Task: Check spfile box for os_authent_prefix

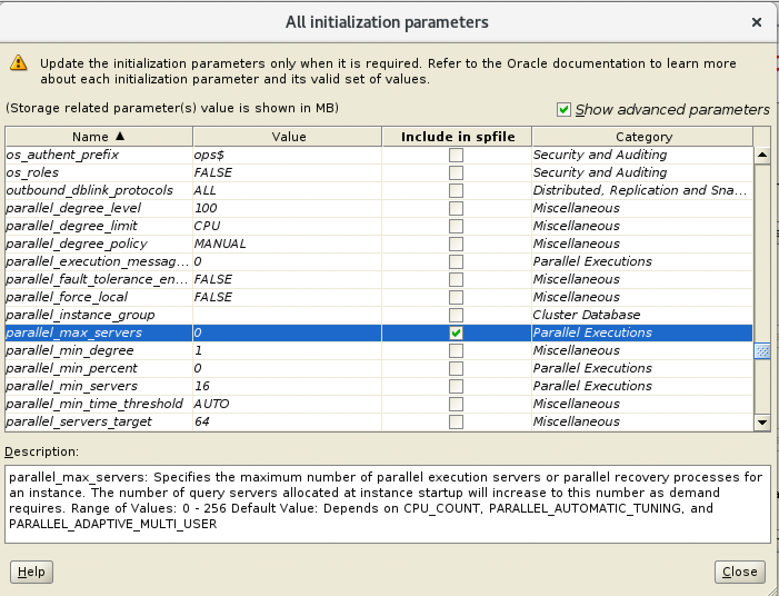Action: pos(456,155)
